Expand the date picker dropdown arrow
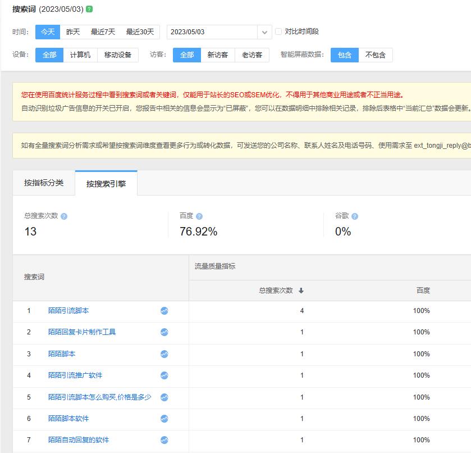This screenshot has width=471, height=453. point(265,32)
